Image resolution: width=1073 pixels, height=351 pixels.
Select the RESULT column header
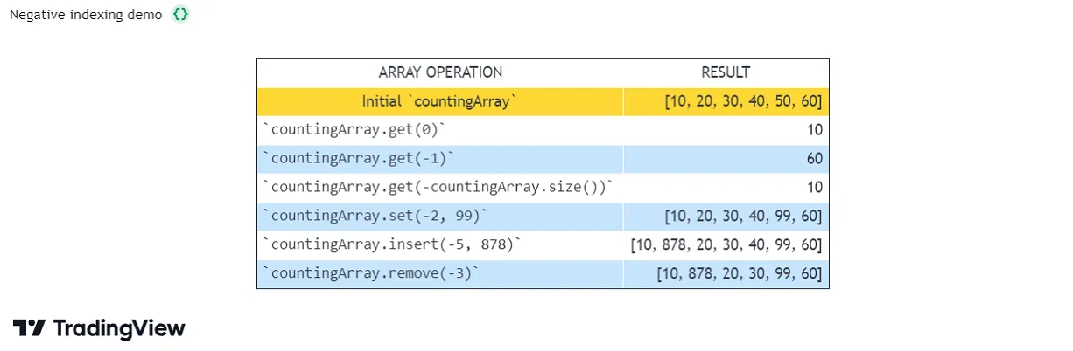[x=726, y=72]
